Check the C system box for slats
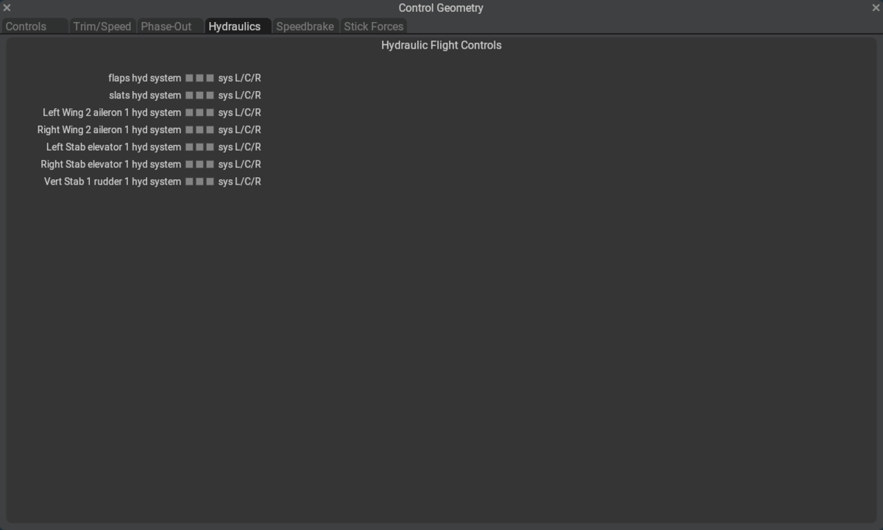 (199, 96)
